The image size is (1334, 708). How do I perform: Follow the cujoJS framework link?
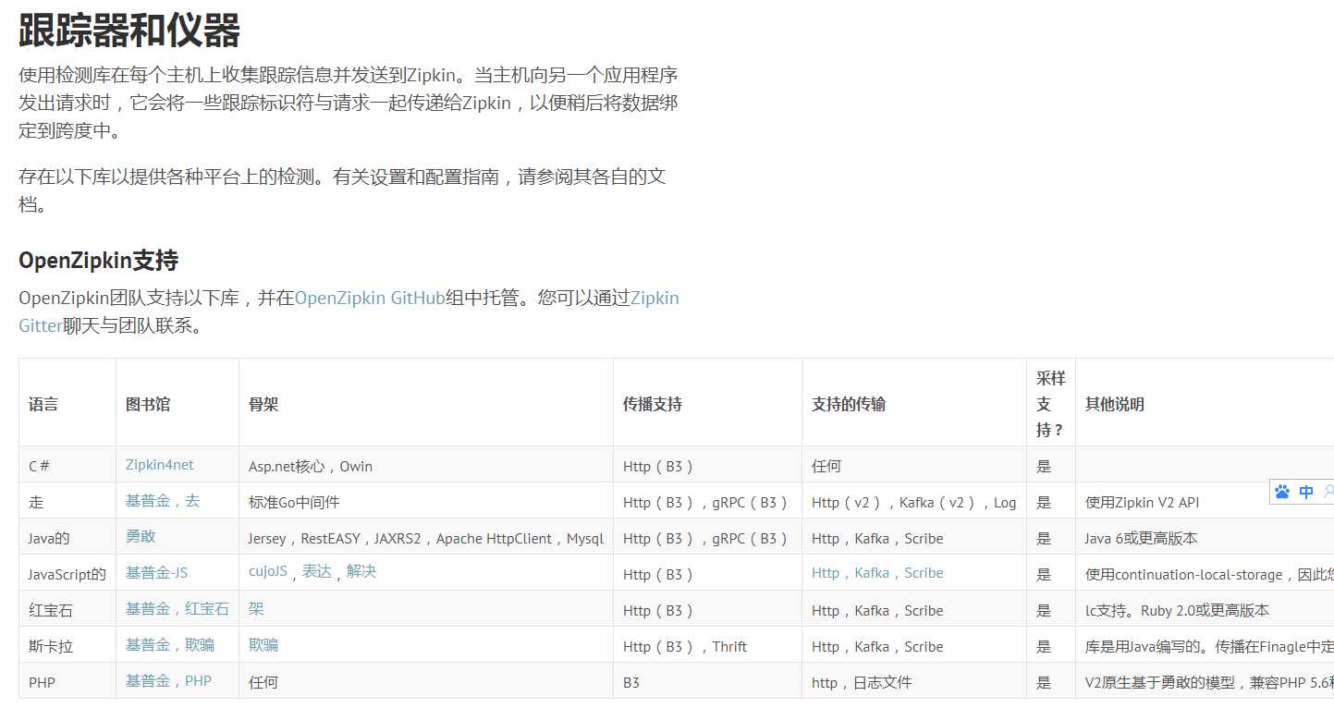[x=268, y=571]
